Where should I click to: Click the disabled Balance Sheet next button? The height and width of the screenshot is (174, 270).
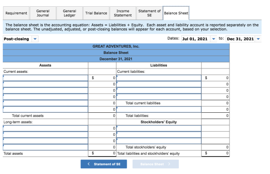pos(155,164)
